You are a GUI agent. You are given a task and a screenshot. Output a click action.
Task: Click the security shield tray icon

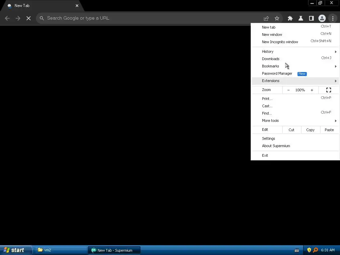(309, 250)
